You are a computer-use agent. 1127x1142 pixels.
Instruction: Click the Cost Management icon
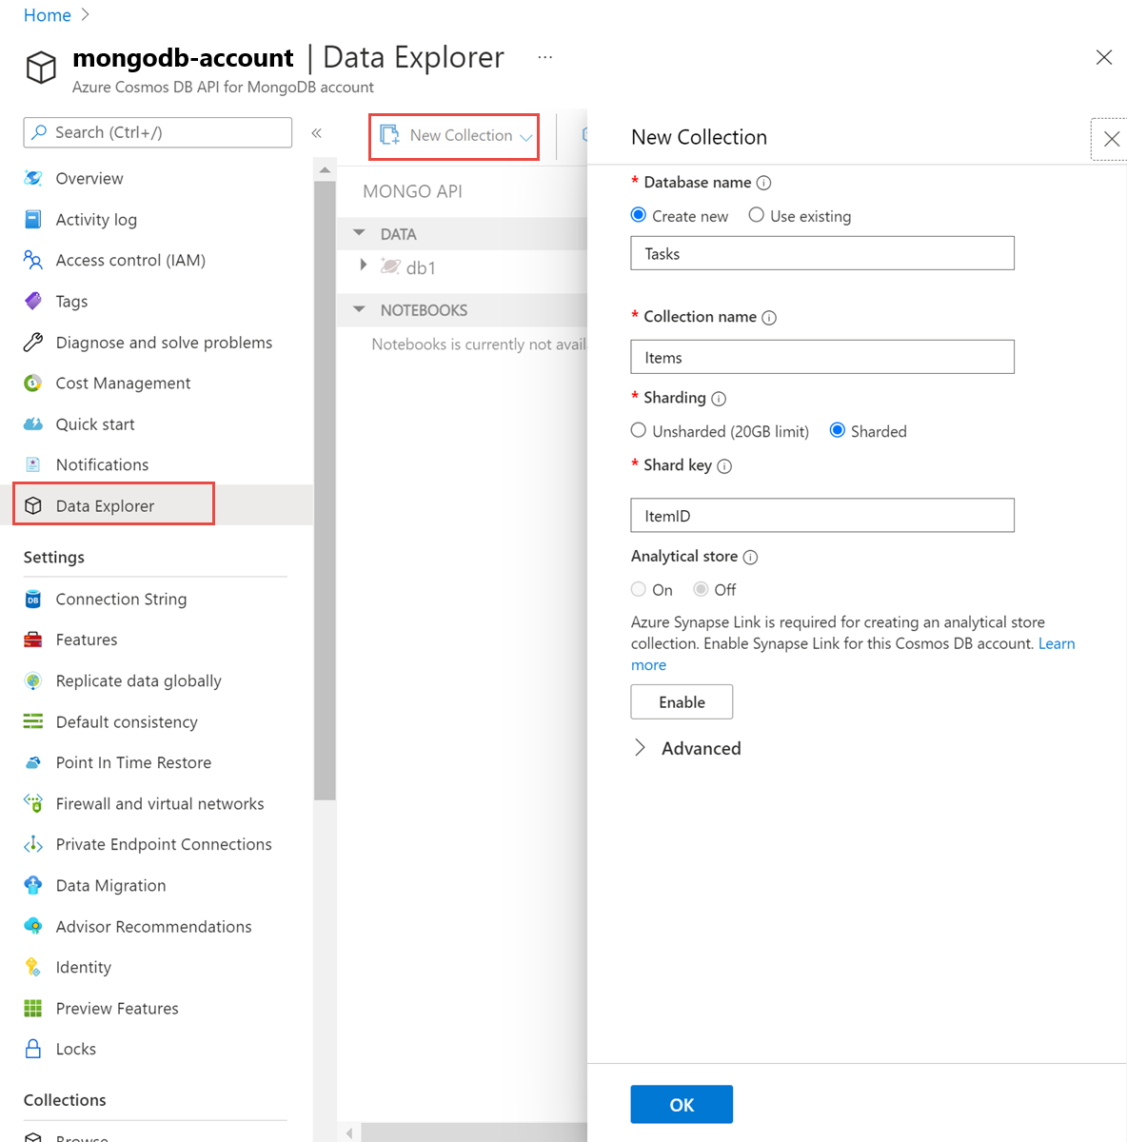[x=33, y=383]
